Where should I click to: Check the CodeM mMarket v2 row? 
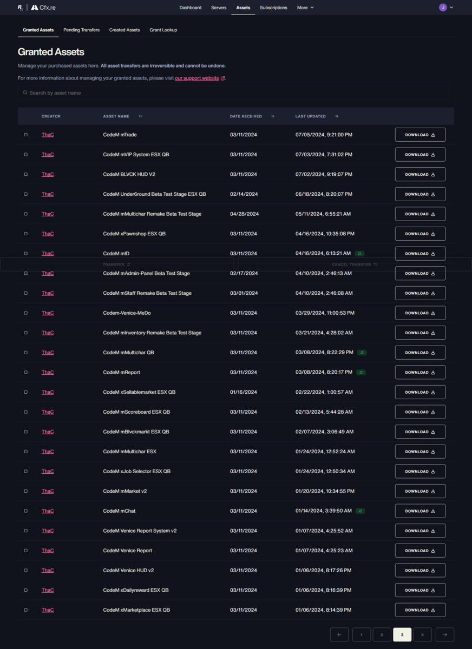(x=25, y=491)
